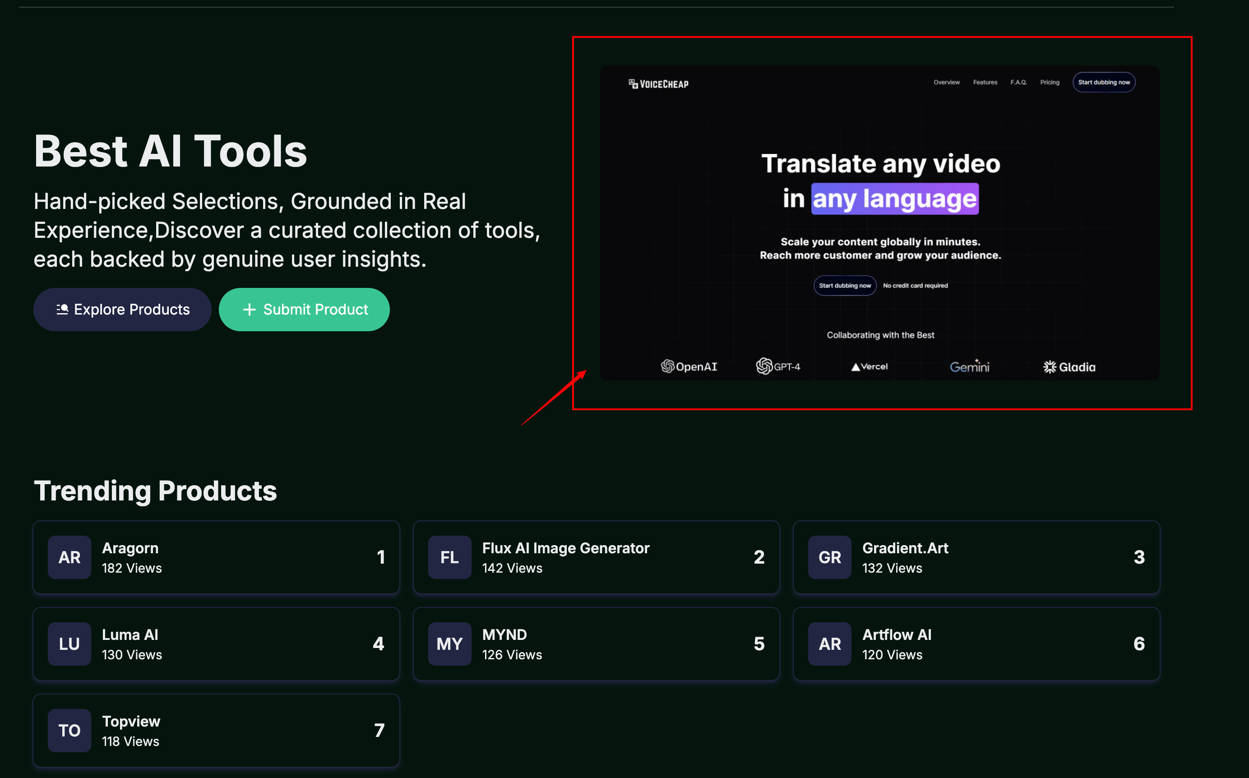
Task: Click the GPT-4 logo in the preview
Action: (x=778, y=366)
